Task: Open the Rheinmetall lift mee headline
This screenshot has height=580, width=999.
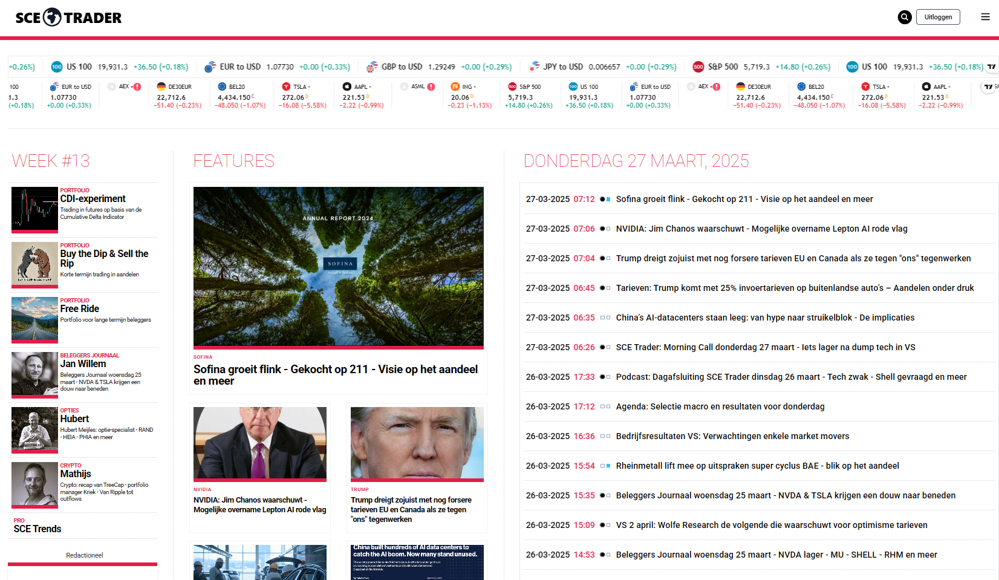Action: 757,466
